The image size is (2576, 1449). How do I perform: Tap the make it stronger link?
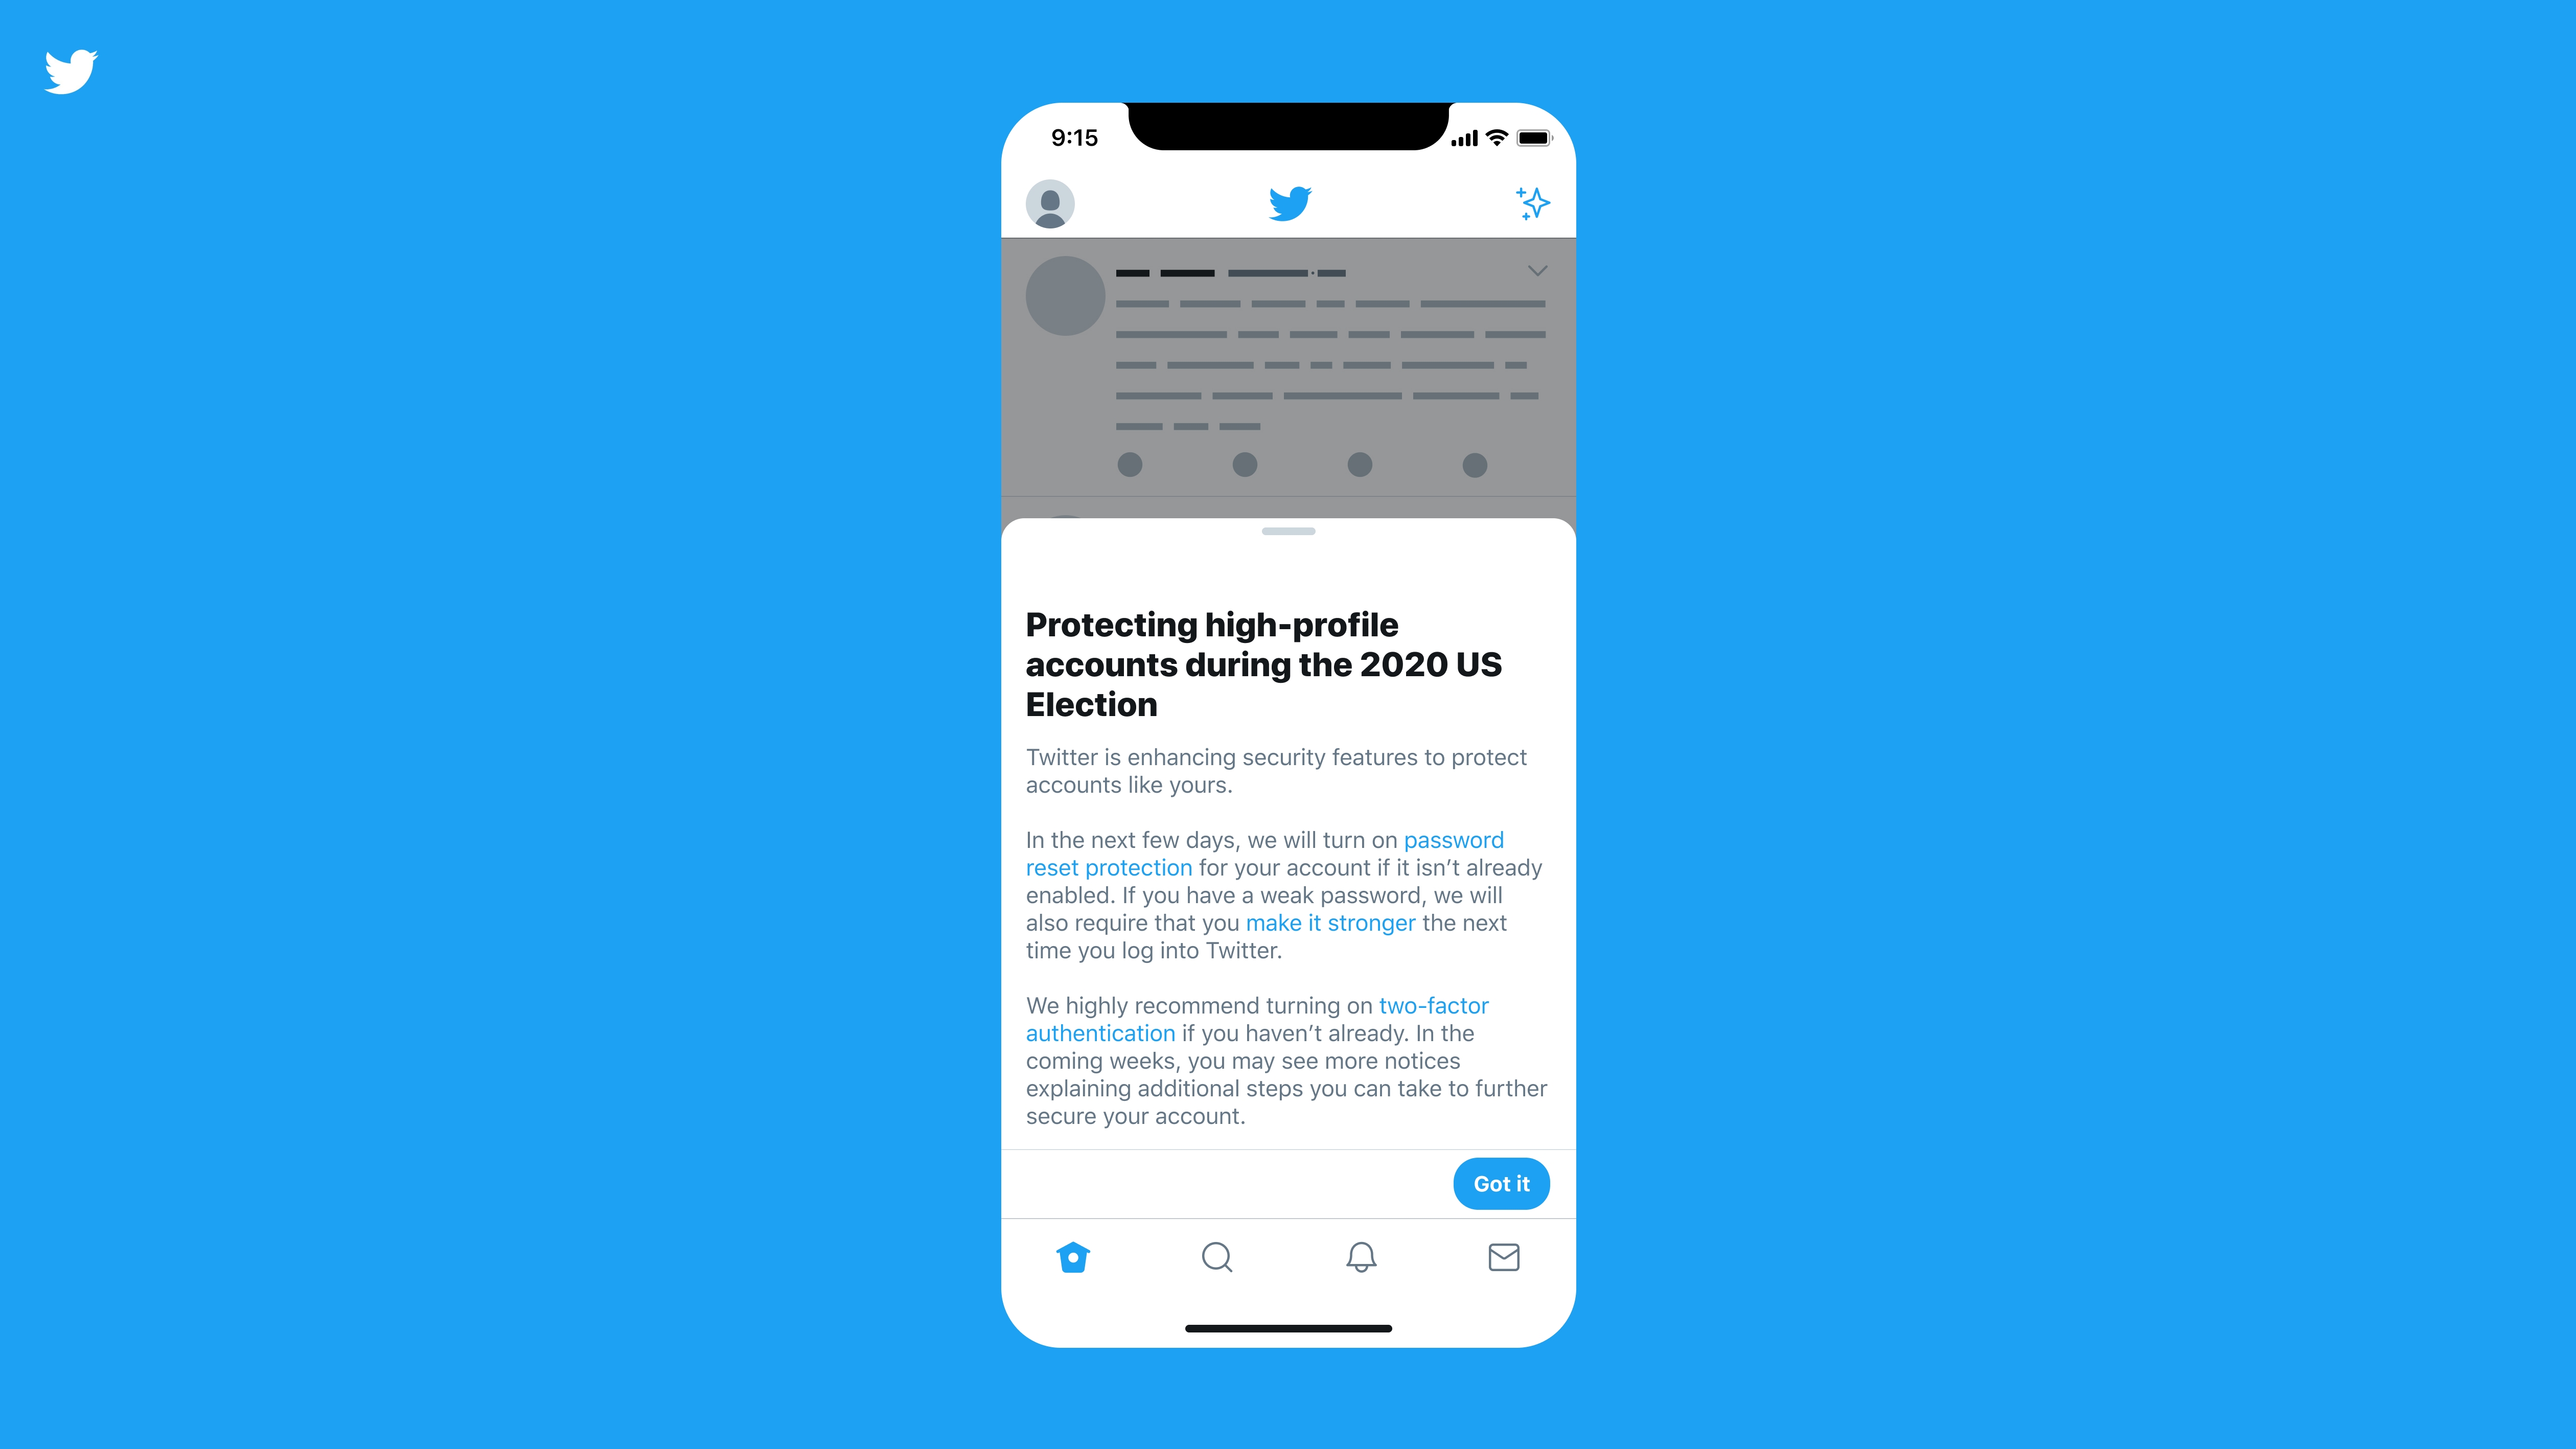pos(1334,922)
